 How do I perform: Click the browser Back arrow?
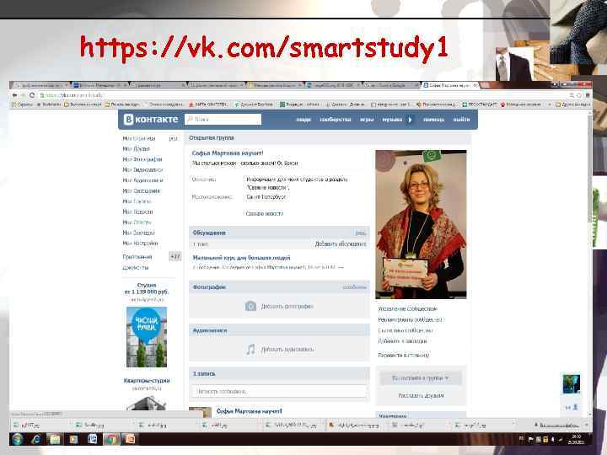14,95
